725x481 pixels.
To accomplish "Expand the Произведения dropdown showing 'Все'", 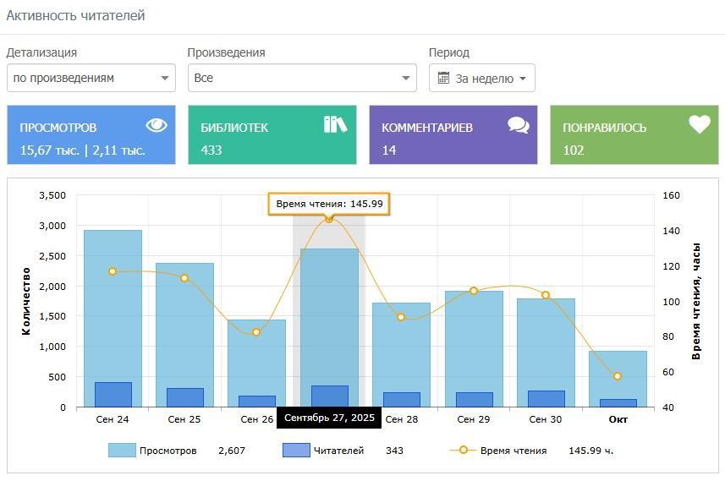I will [302, 78].
